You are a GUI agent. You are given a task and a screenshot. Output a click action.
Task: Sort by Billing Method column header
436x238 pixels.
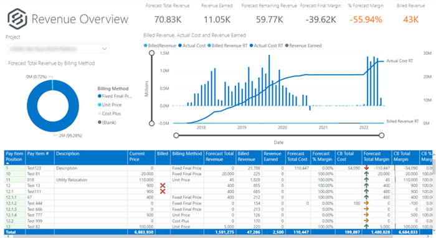(187, 158)
